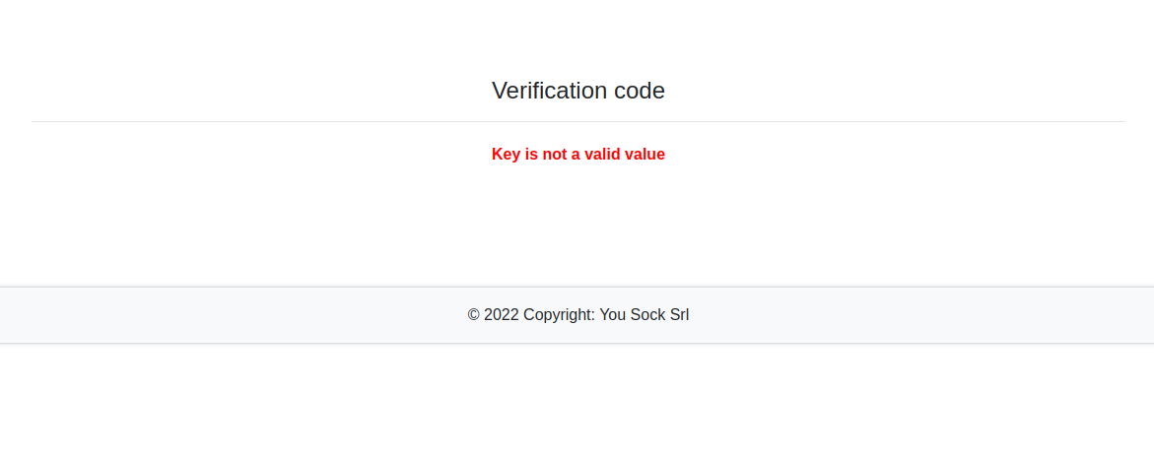The width and height of the screenshot is (1154, 457).
Task: Click the word "Key" in the error message
Action: (507, 154)
